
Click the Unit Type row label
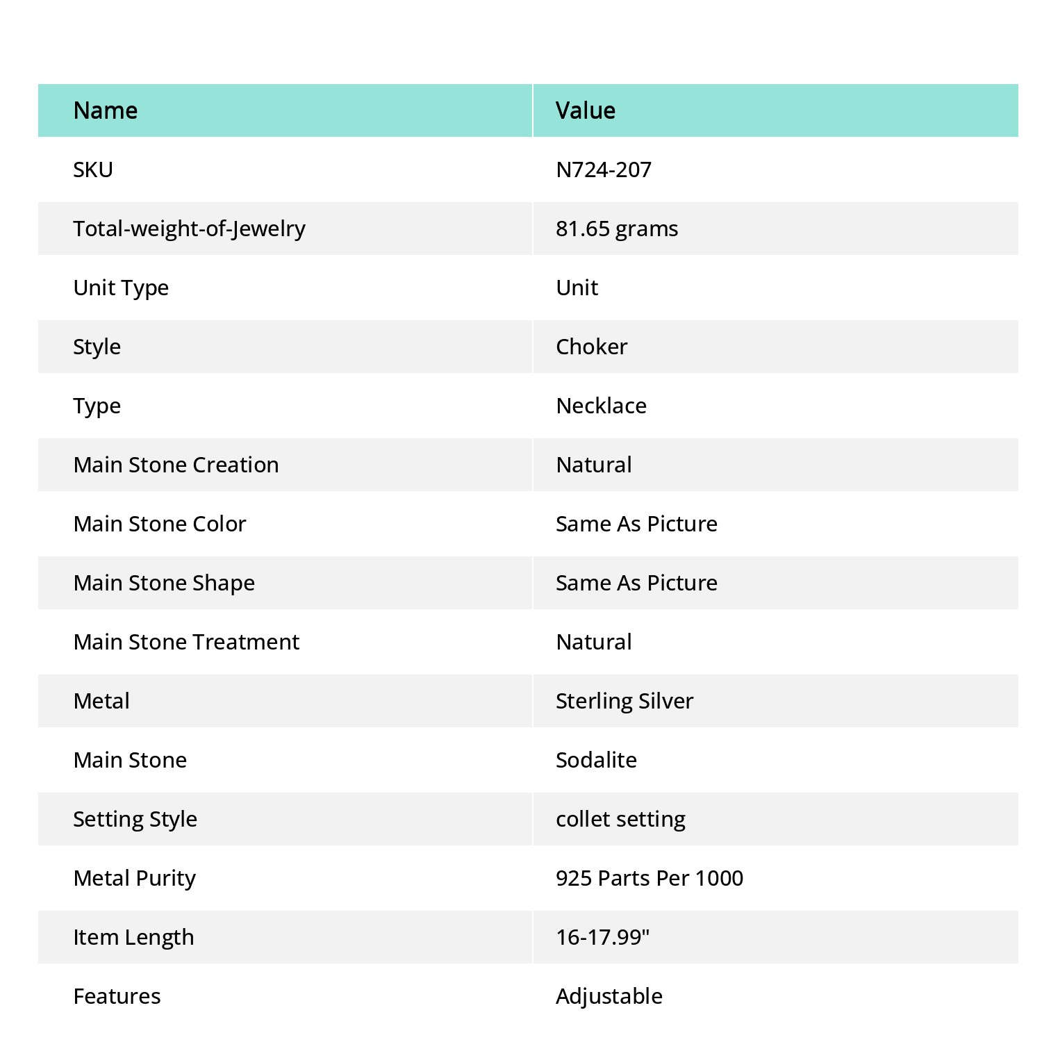pyautogui.click(x=121, y=288)
